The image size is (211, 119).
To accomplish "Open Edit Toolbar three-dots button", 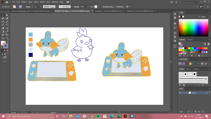I will pyautogui.click(x=5, y=62).
